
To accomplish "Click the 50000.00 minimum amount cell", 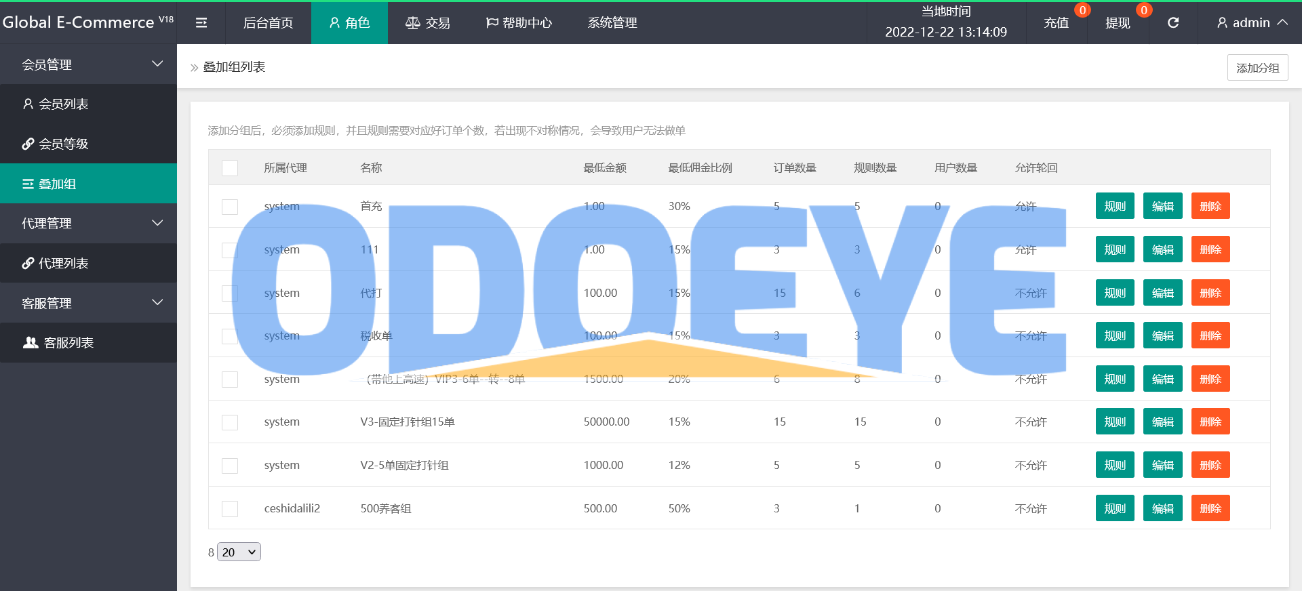I will [606, 422].
